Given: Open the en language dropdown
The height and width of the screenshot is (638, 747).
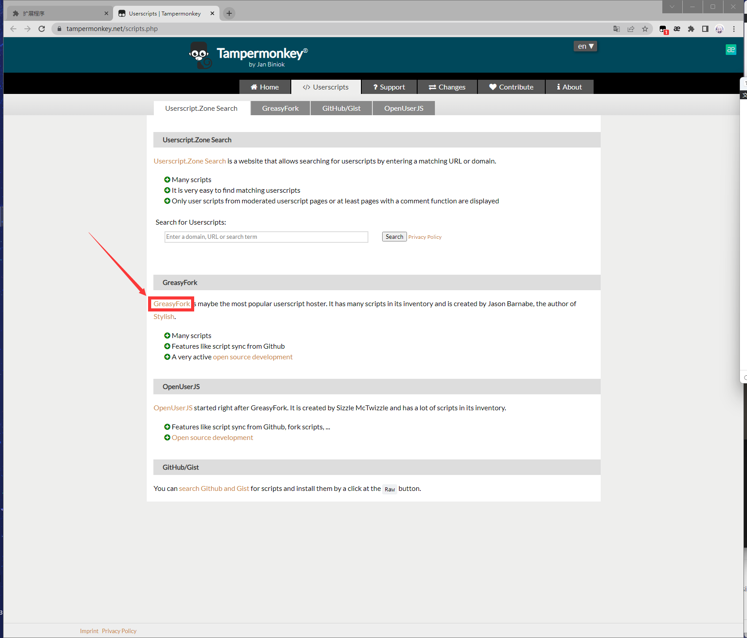Looking at the screenshot, I should click(x=586, y=46).
